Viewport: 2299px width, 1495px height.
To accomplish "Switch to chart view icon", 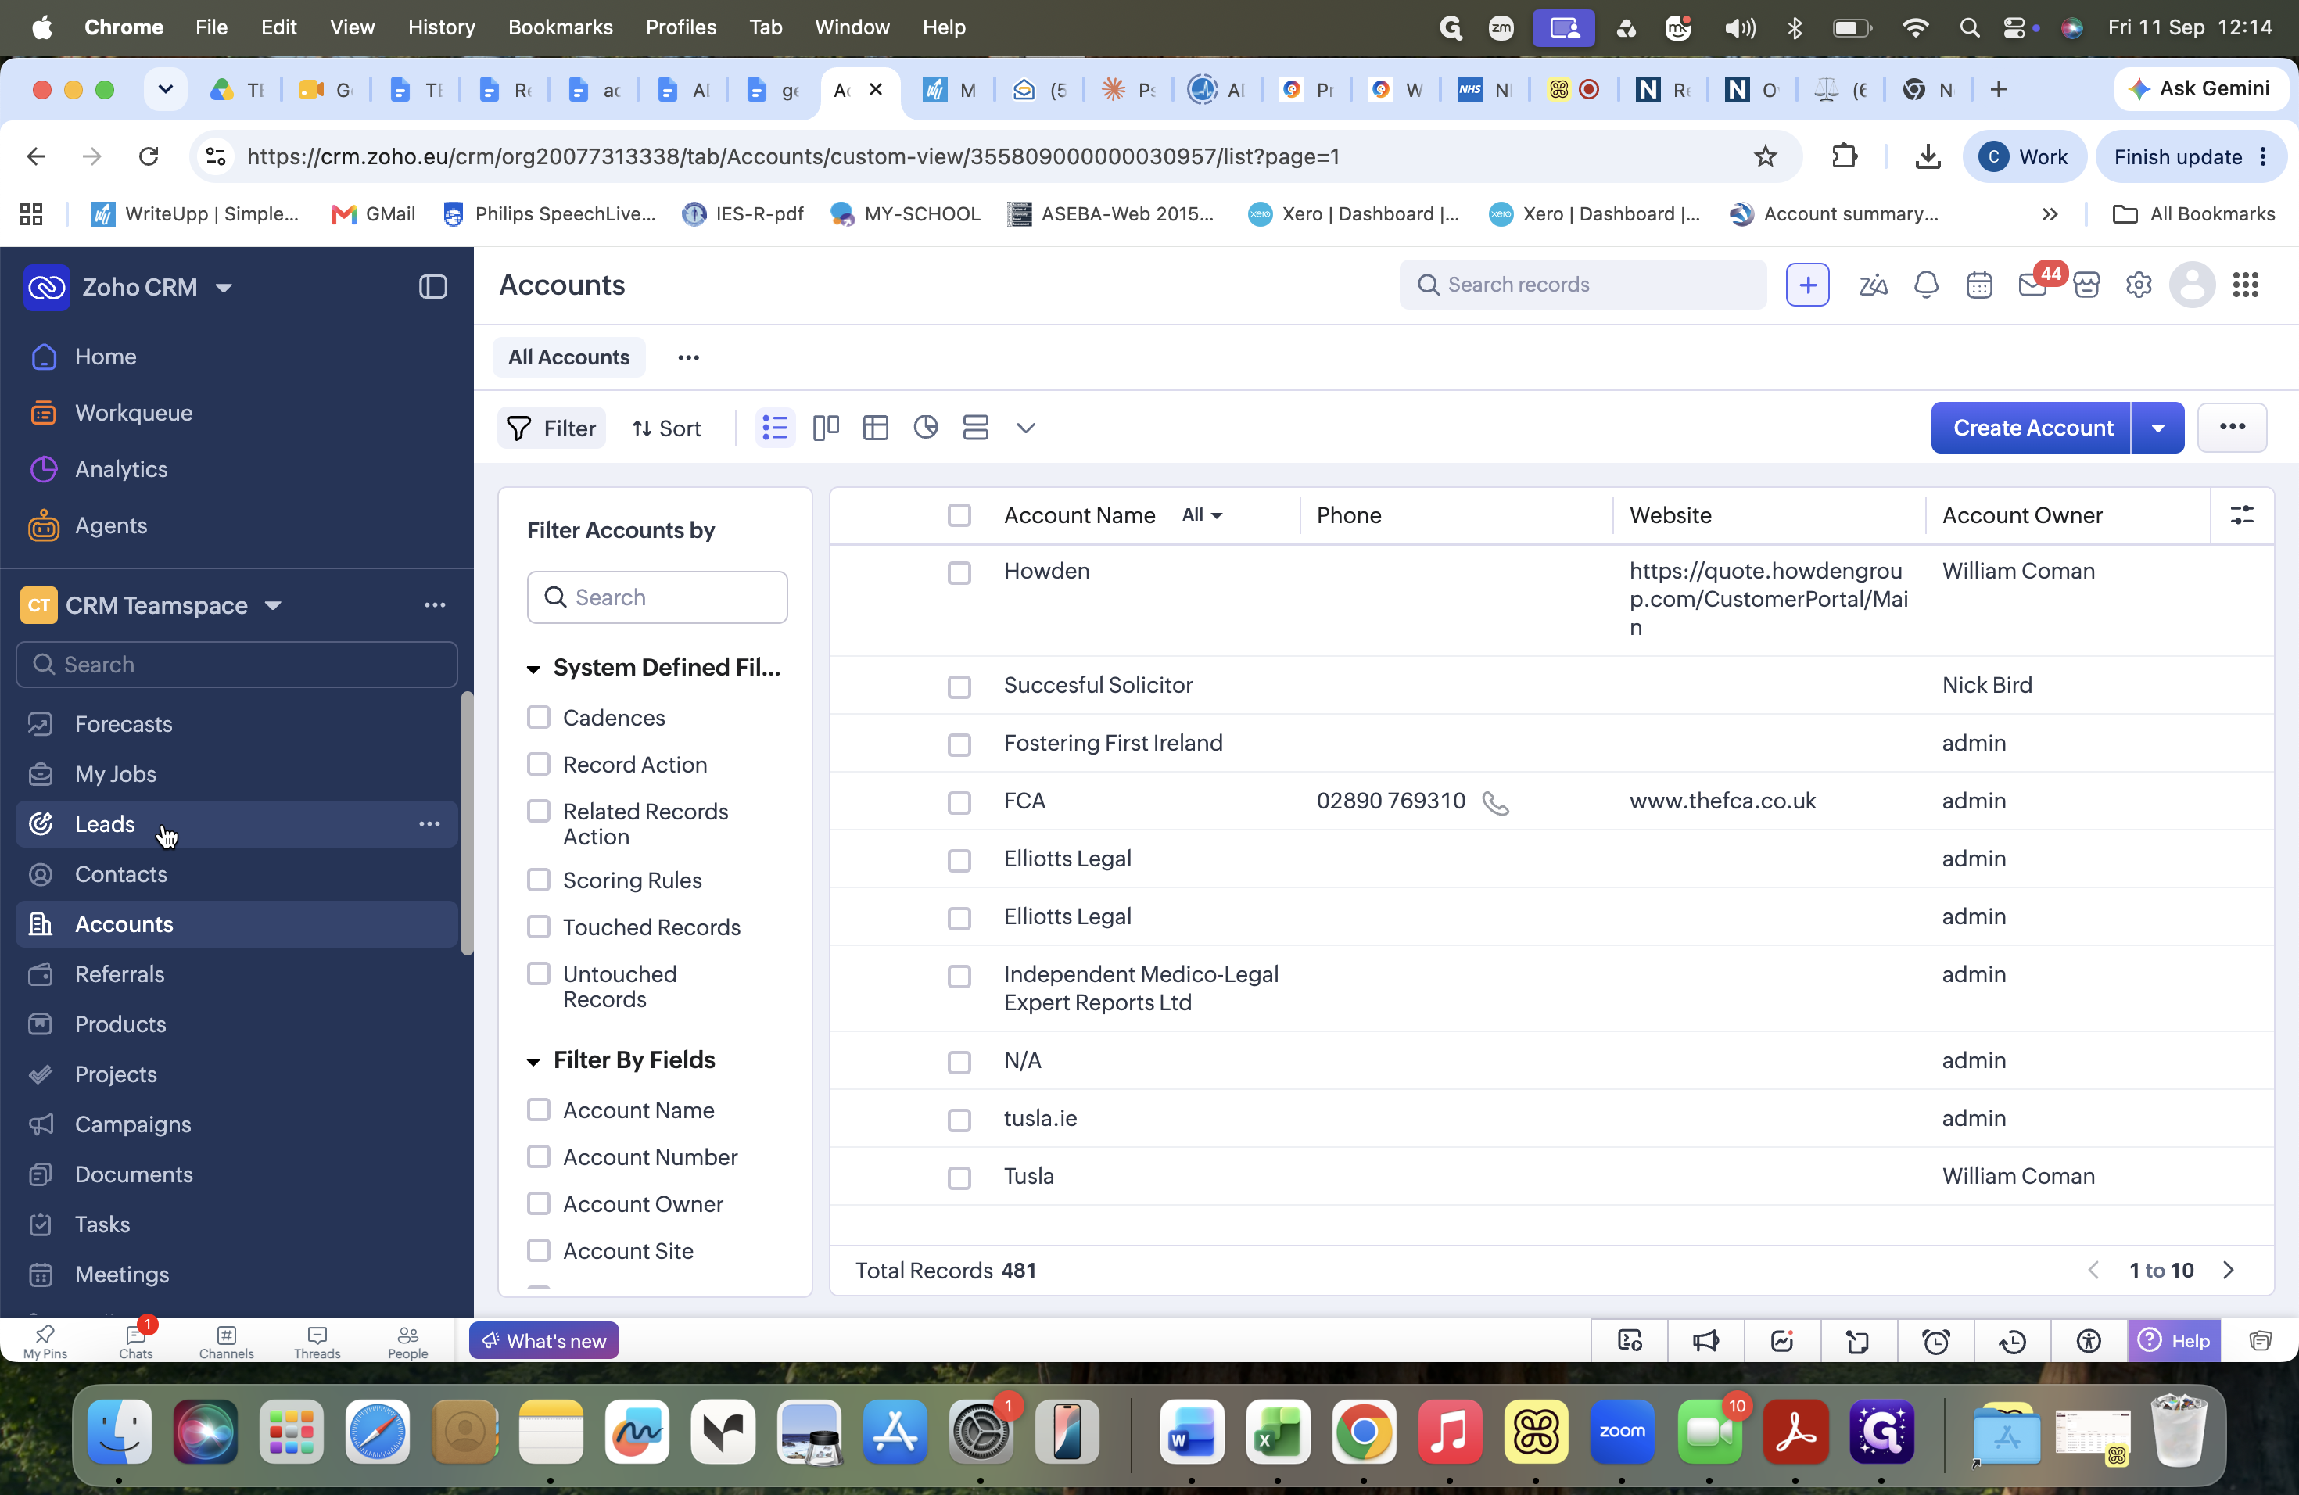I will (925, 428).
